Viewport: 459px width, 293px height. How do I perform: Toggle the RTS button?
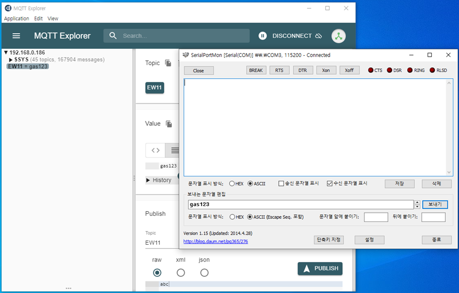[279, 70]
